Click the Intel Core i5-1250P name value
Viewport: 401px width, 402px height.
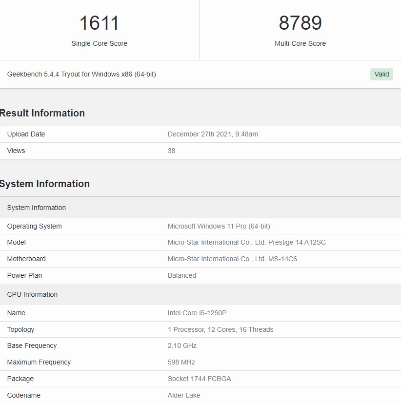tap(197, 313)
